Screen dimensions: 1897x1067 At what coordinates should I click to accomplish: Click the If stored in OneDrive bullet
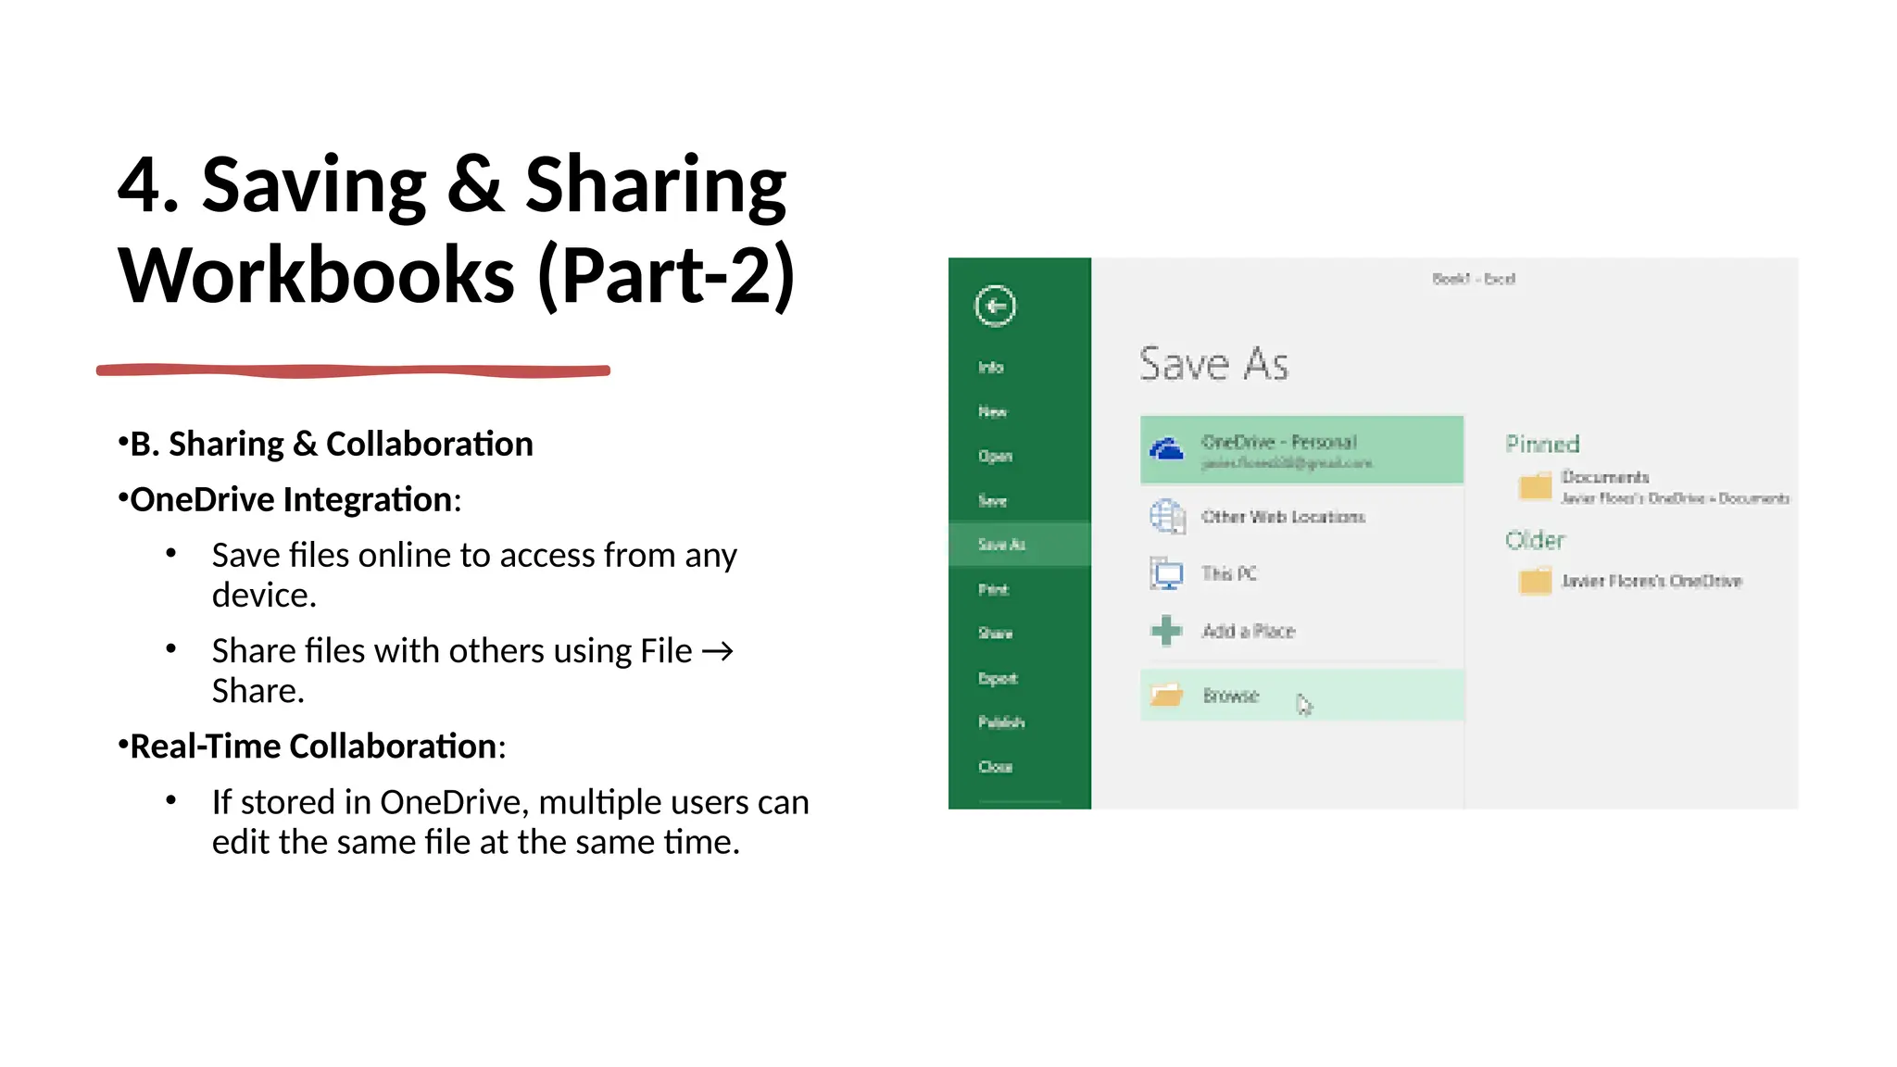(510, 822)
